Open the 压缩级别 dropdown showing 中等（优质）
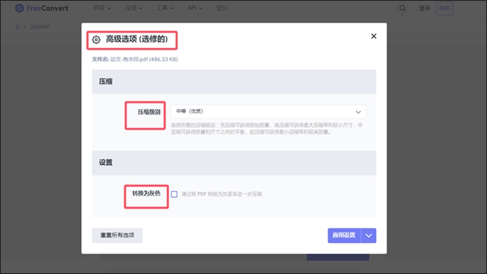Viewport: 487px width, 274px height. click(268, 112)
